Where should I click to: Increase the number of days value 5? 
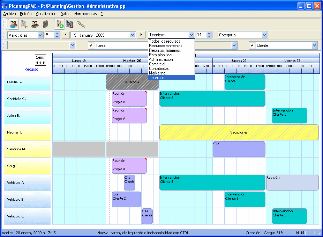point(57,34)
